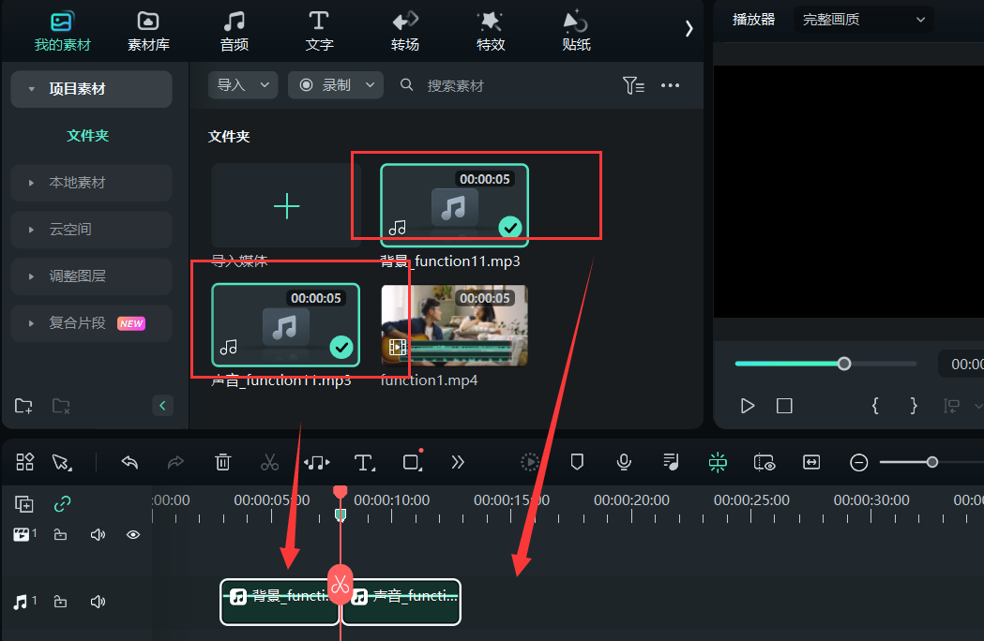984x641 pixels.
Task: Open the filter icon beside the search box
Action: pos(633,84)
